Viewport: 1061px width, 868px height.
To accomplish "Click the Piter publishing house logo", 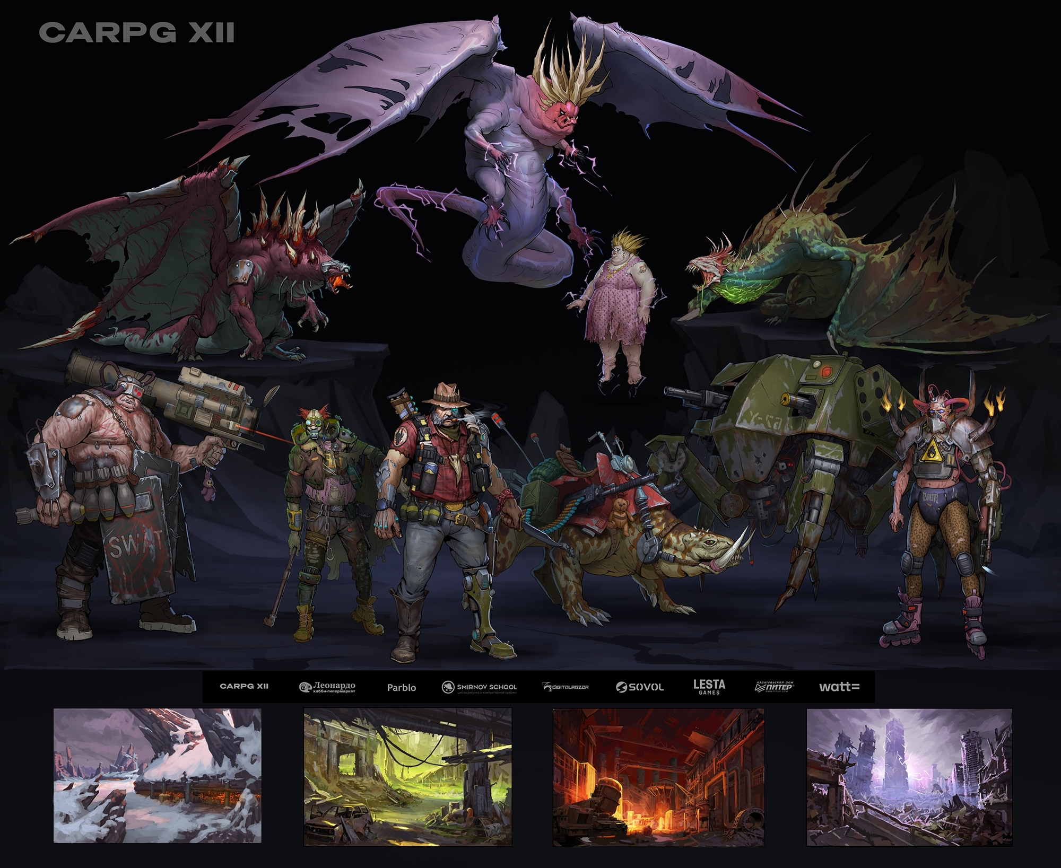I will 774,687.
